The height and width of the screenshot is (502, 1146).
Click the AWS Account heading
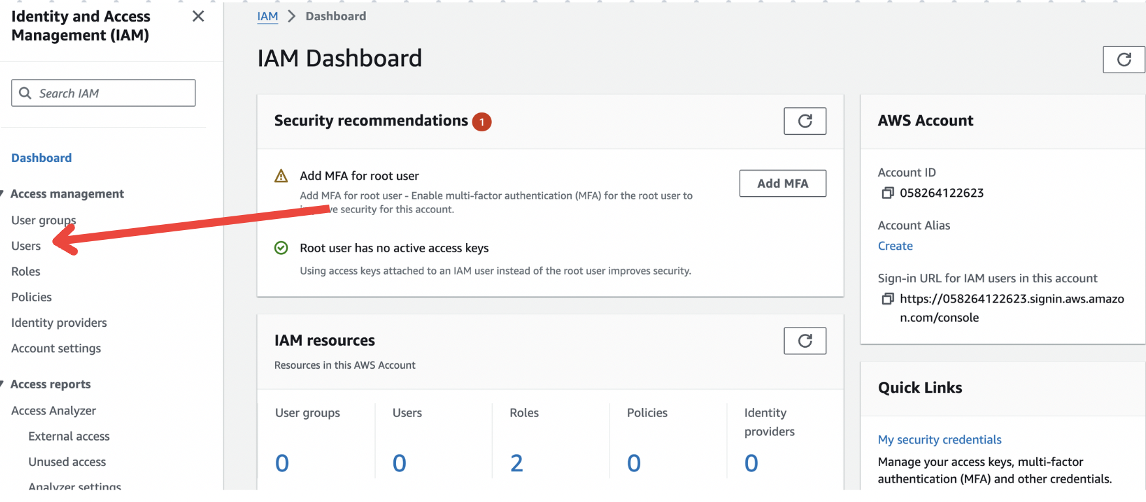click(x=925, y=120)
